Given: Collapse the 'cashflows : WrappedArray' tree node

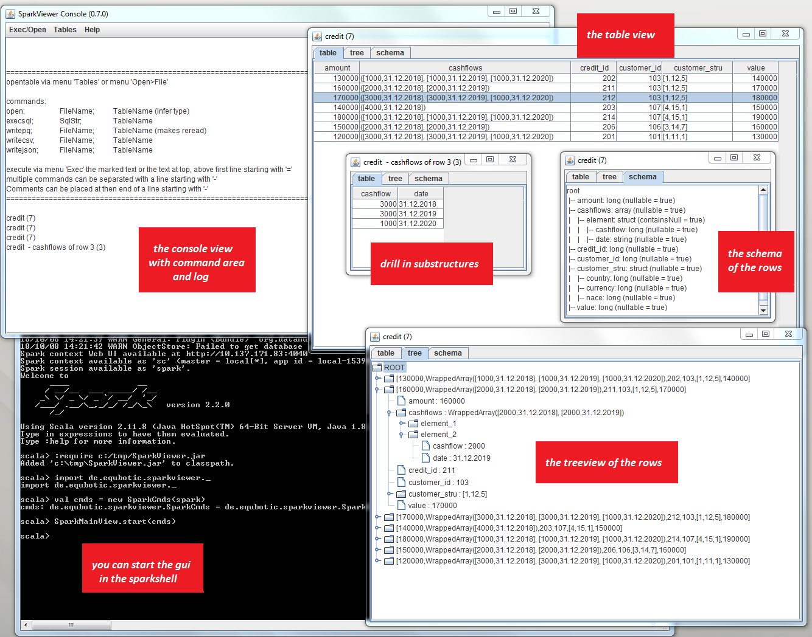Looking at the screenshot, I should click(390, 413).
